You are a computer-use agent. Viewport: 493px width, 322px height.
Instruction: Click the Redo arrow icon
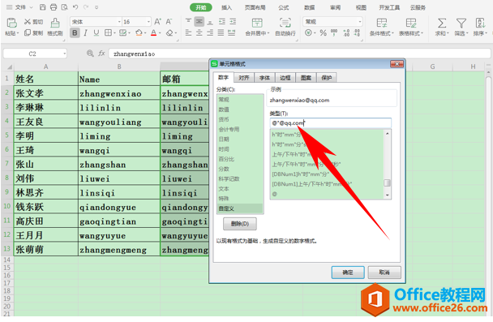86,7
